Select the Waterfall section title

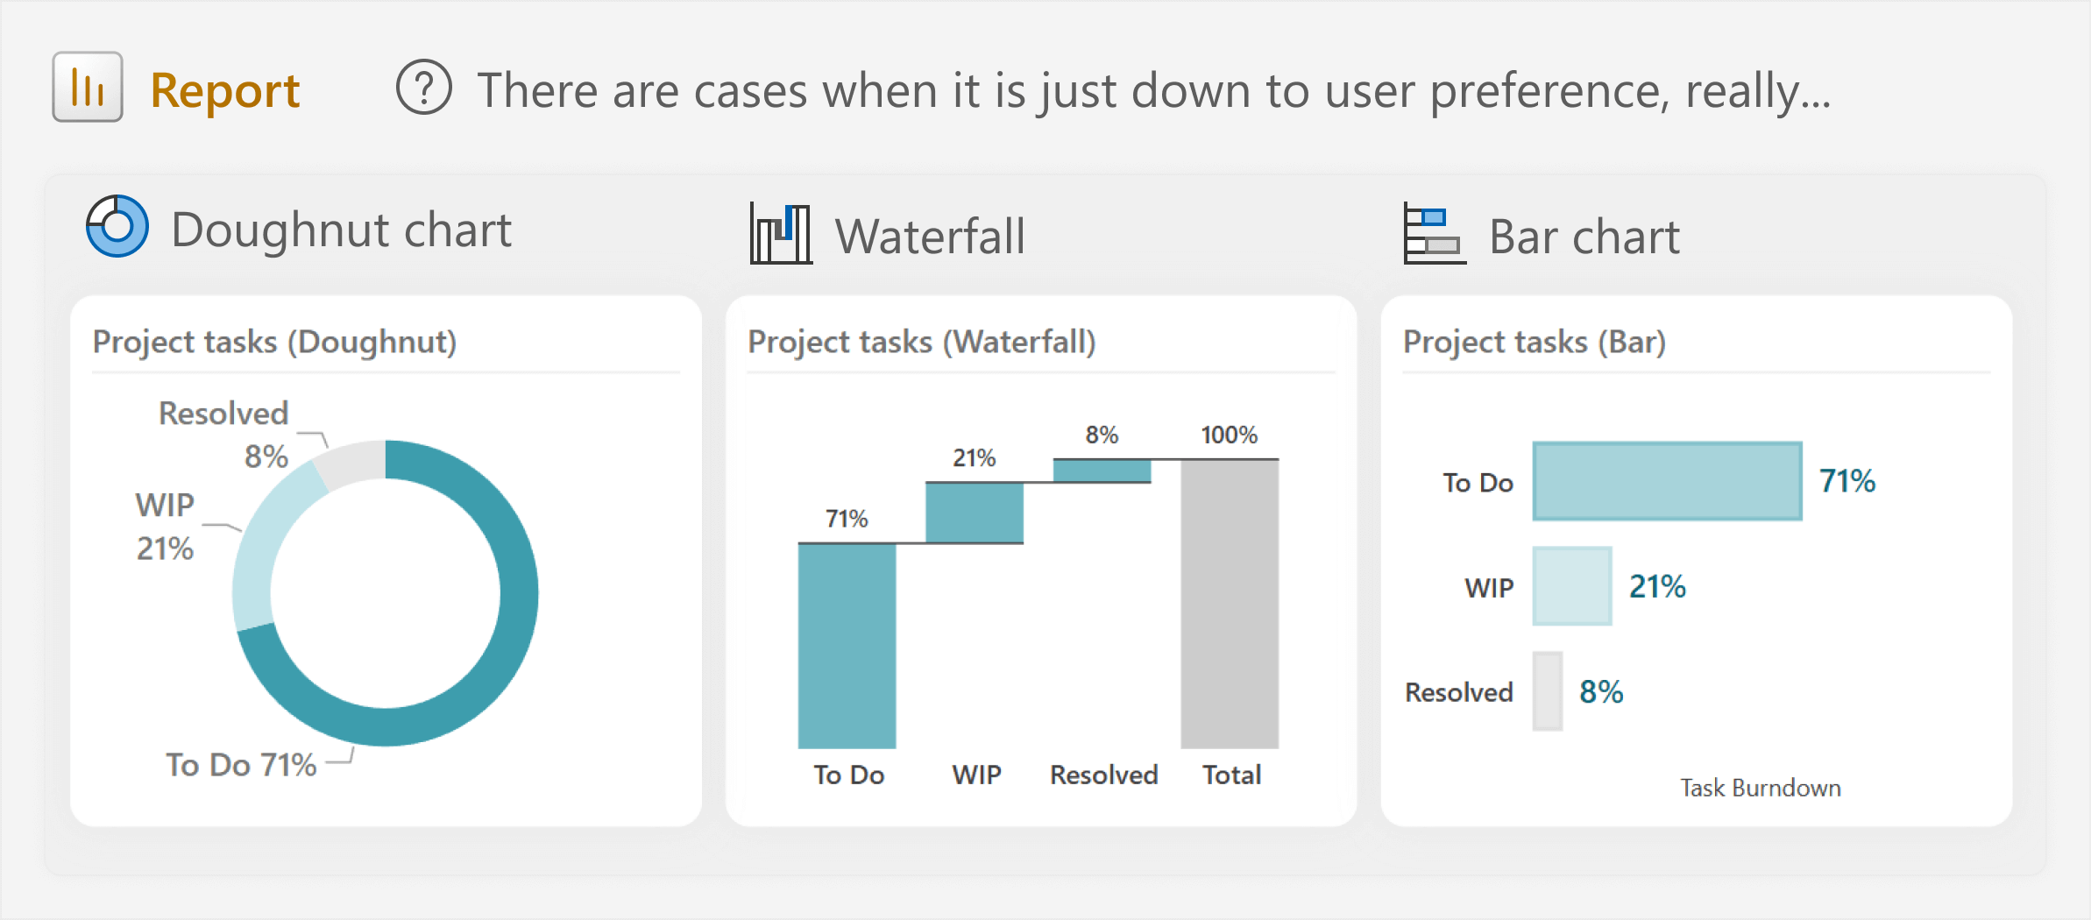point(930,236)
